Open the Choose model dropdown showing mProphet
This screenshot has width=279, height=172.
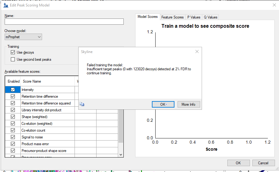[x=23, y=37]
